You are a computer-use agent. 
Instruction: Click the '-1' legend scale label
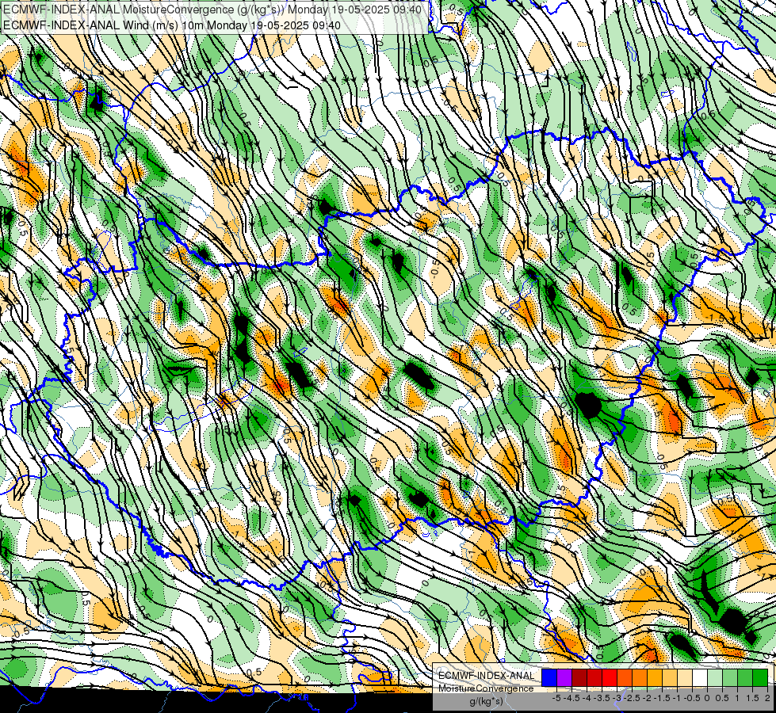coord(677,698)
